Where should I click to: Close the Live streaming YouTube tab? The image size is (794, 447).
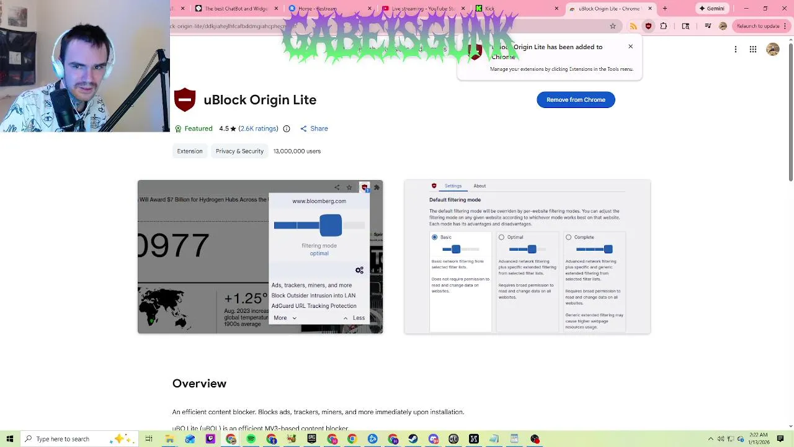[x=464, y=9]
